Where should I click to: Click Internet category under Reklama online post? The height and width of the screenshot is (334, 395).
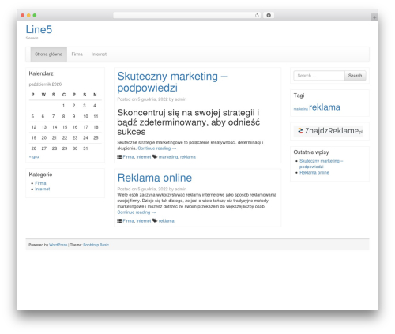pos(144,221)
